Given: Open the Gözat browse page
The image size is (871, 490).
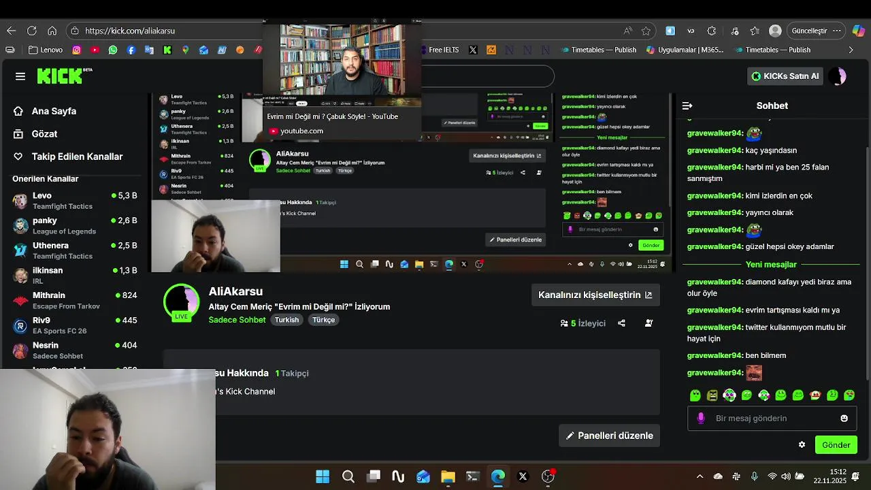Looking at the screenshot, I should (35, 134).
